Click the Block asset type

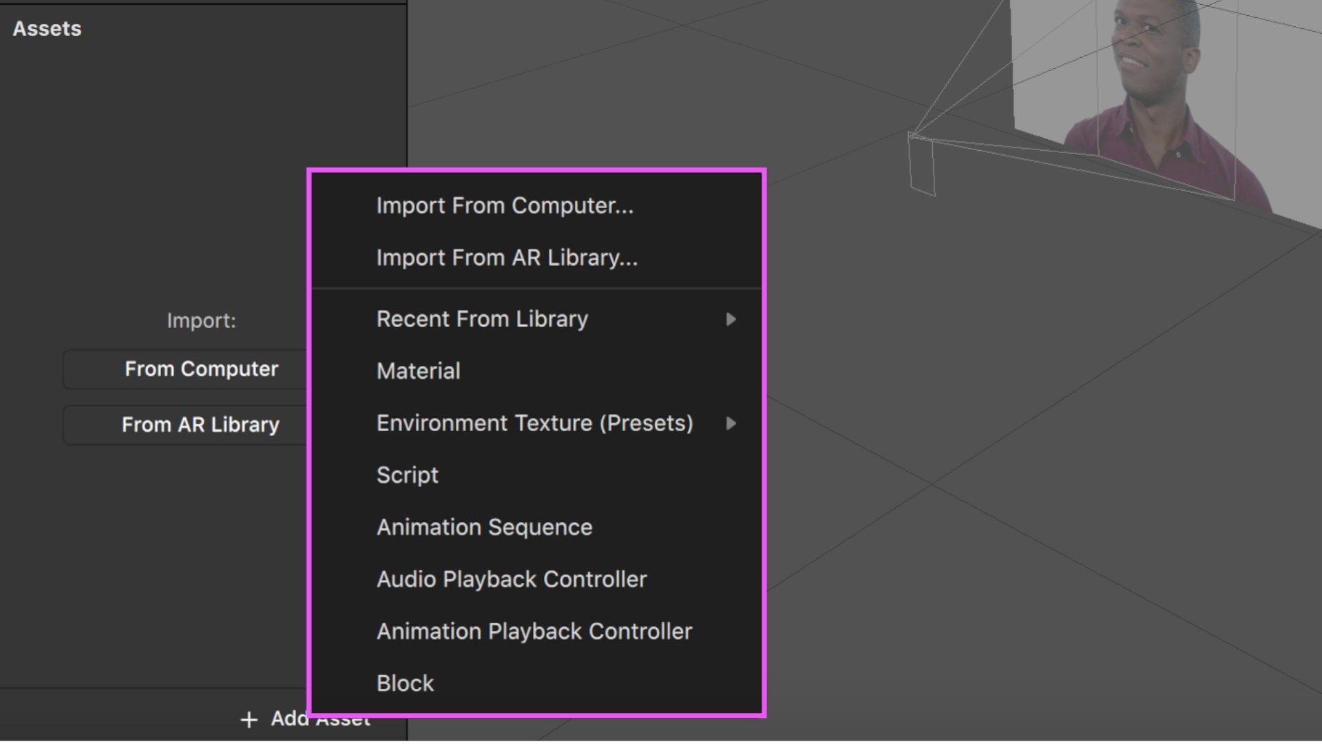[405, 683]
